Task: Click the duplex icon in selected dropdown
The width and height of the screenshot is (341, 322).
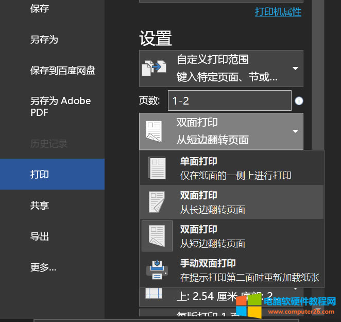Action: click(154, 131)
